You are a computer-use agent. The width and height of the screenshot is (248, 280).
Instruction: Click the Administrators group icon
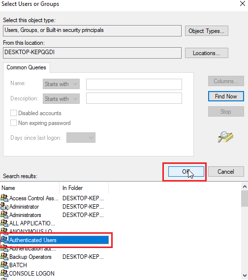coord(4,215)
